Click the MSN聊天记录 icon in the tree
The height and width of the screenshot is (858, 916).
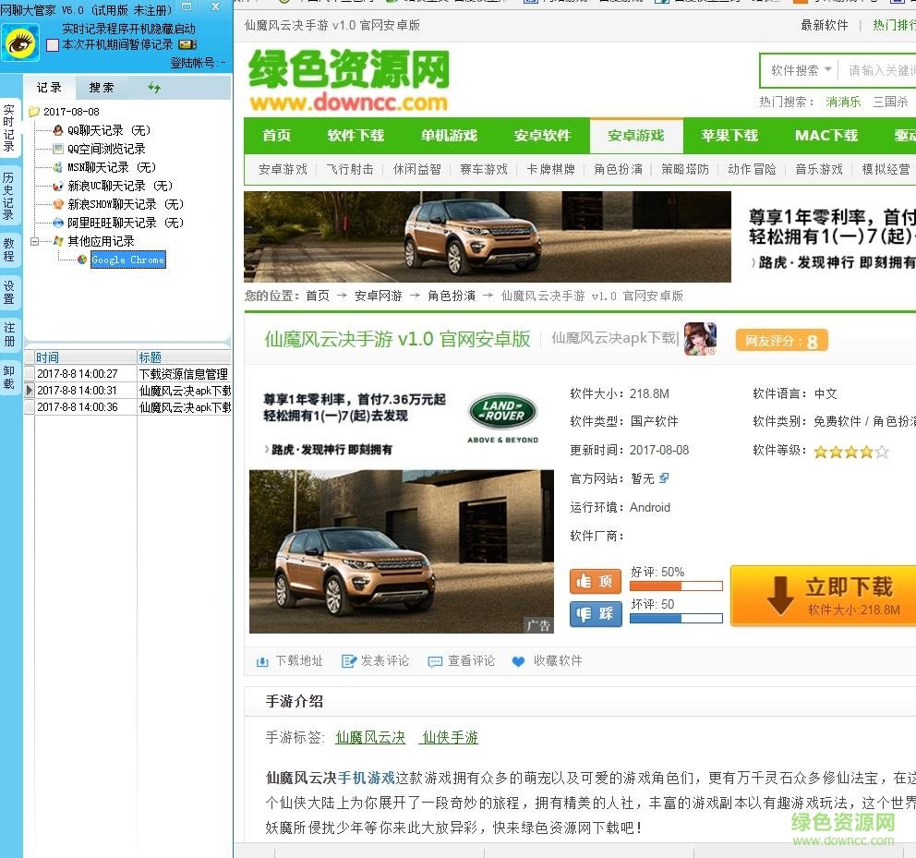click(57, 166)
